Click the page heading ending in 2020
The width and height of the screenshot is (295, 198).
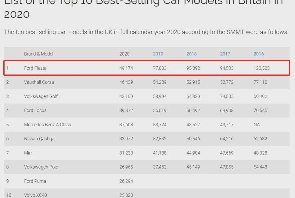coord(17,14)
